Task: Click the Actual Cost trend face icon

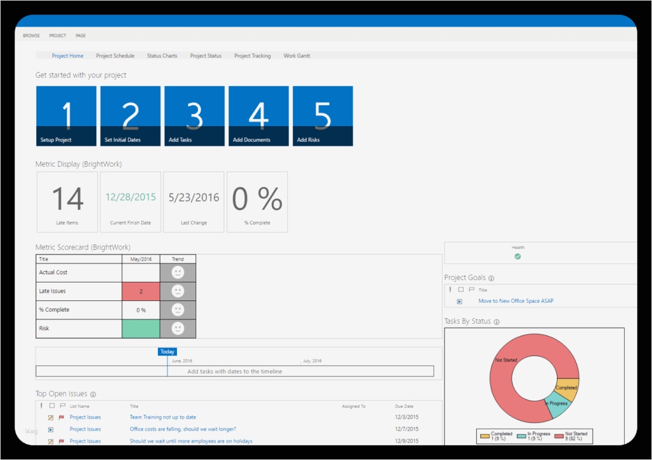Action: click(178, 272)
